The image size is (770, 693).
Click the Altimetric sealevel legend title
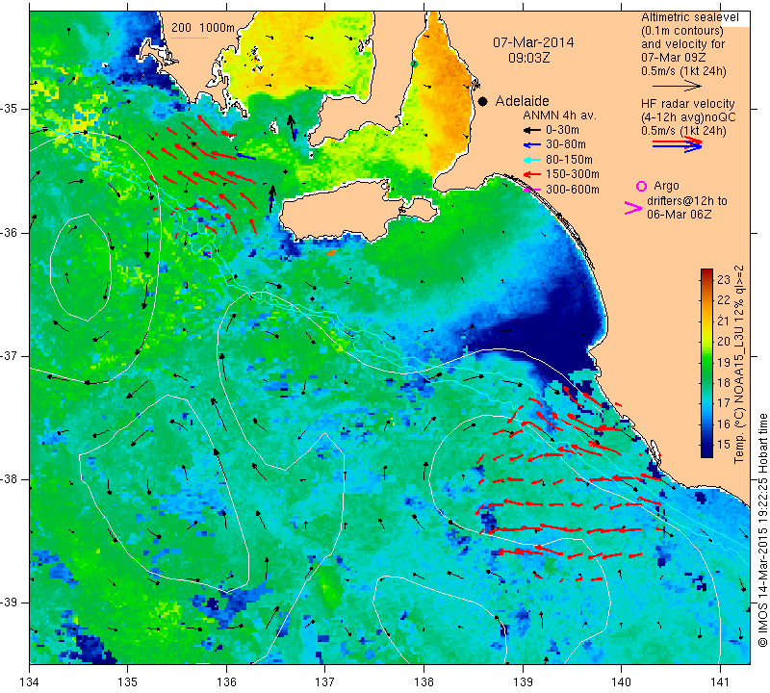pos(689,17)
